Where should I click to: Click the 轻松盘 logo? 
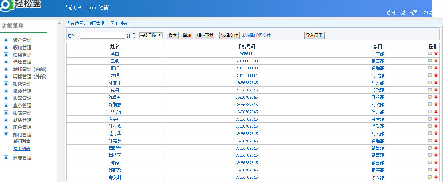coord(21,5)
